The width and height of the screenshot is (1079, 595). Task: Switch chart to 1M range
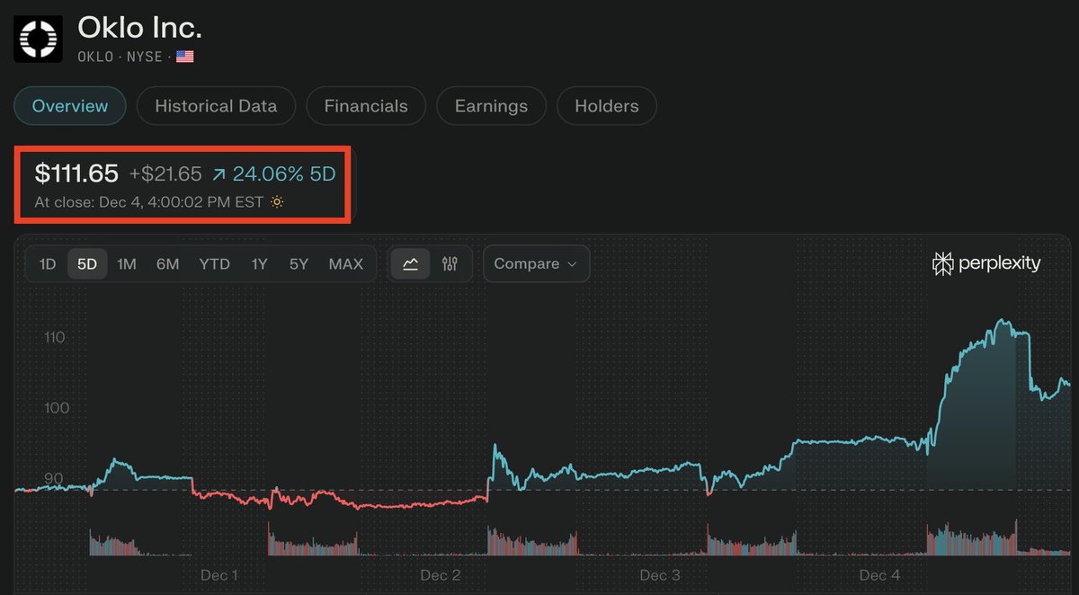[127, 264]
